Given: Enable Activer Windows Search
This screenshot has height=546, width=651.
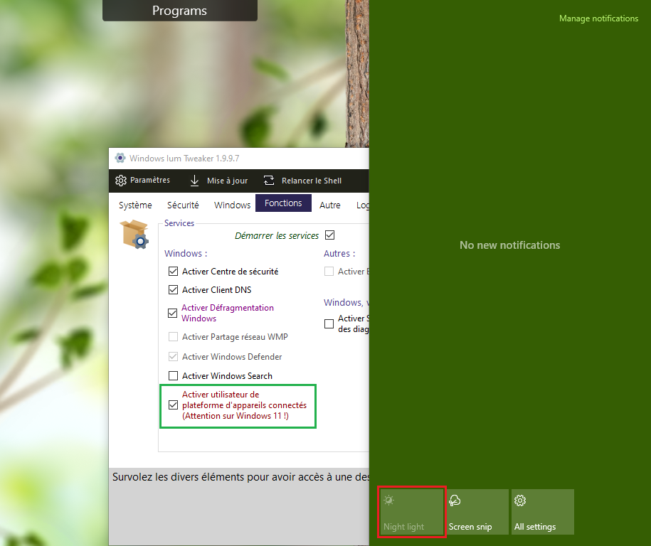Looking at the screenshot, I should coord(173,376).
